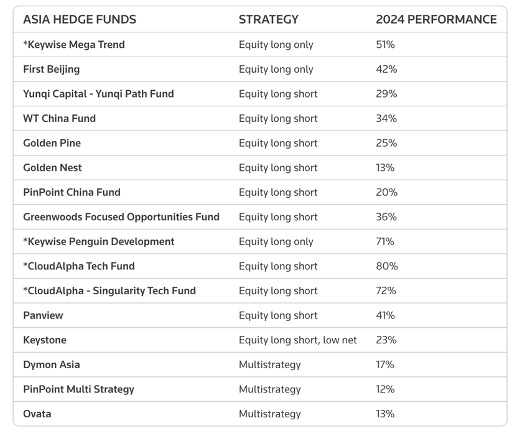
Task: Select Yunqi Capital - Yunqi Path Fund
Action: click(x=98, y=94)
